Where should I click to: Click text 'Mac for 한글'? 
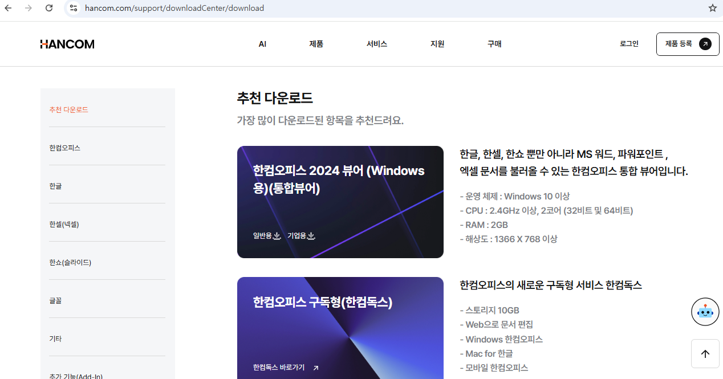pos(486,353)
